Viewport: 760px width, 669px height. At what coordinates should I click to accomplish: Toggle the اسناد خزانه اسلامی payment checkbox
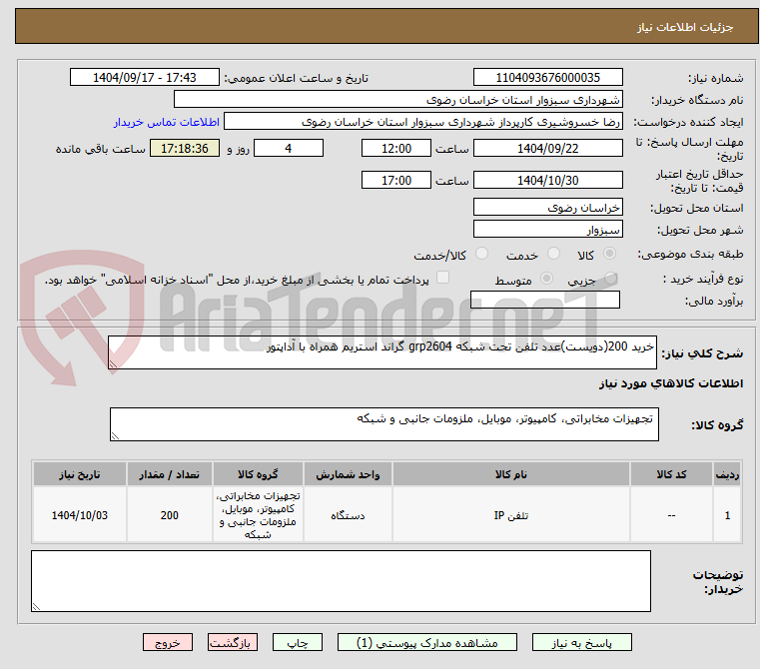click(x=443, y=278)
